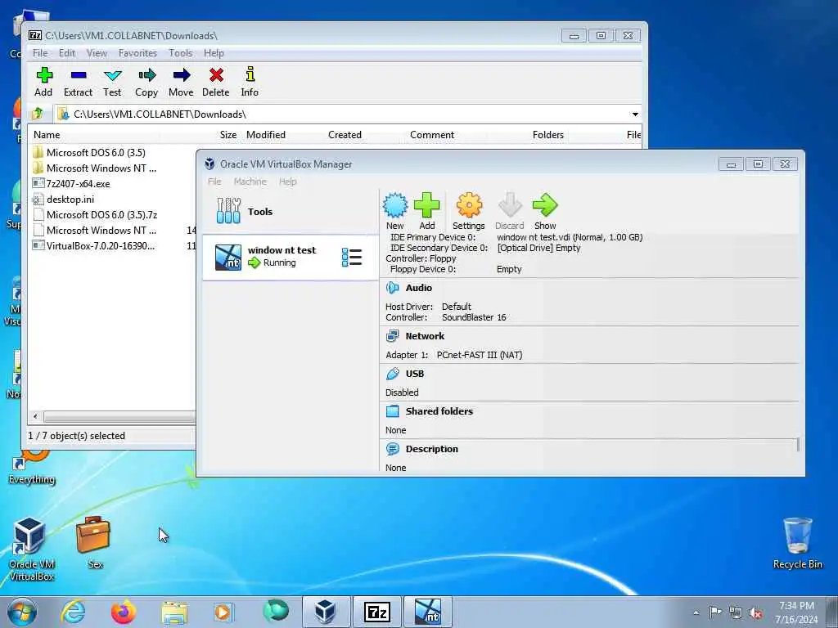This screenshot has height=628, width=838.
Task: Open VirtualBox File menu
Action: [214, 182]
